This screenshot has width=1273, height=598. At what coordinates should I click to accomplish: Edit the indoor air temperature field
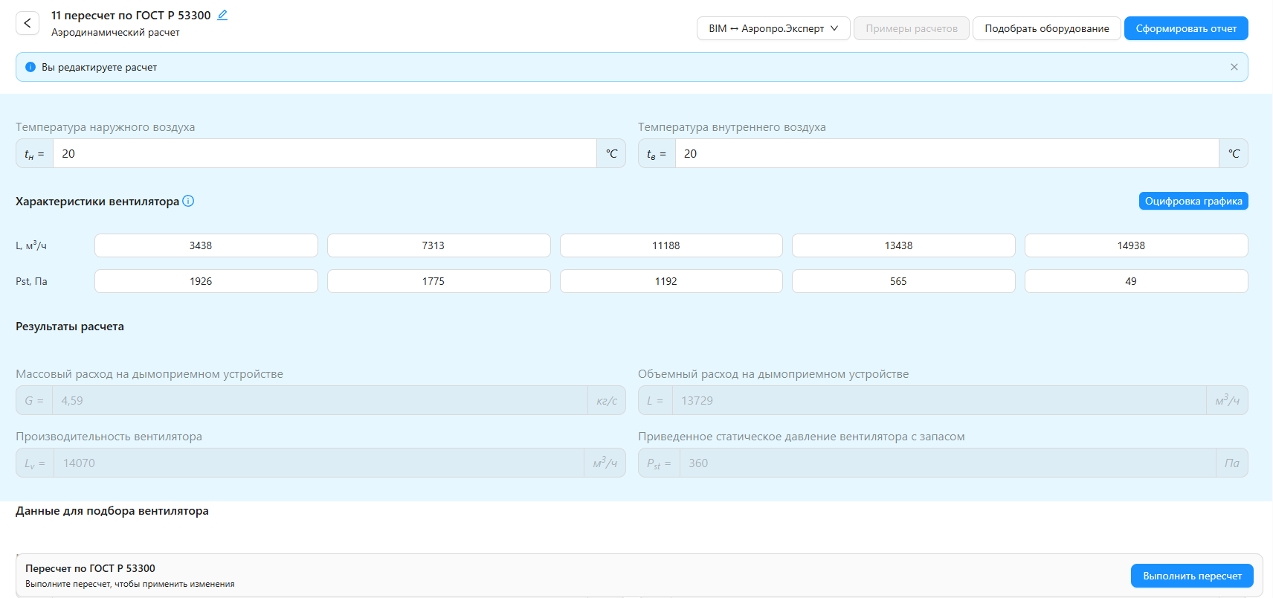pos(946,153)
